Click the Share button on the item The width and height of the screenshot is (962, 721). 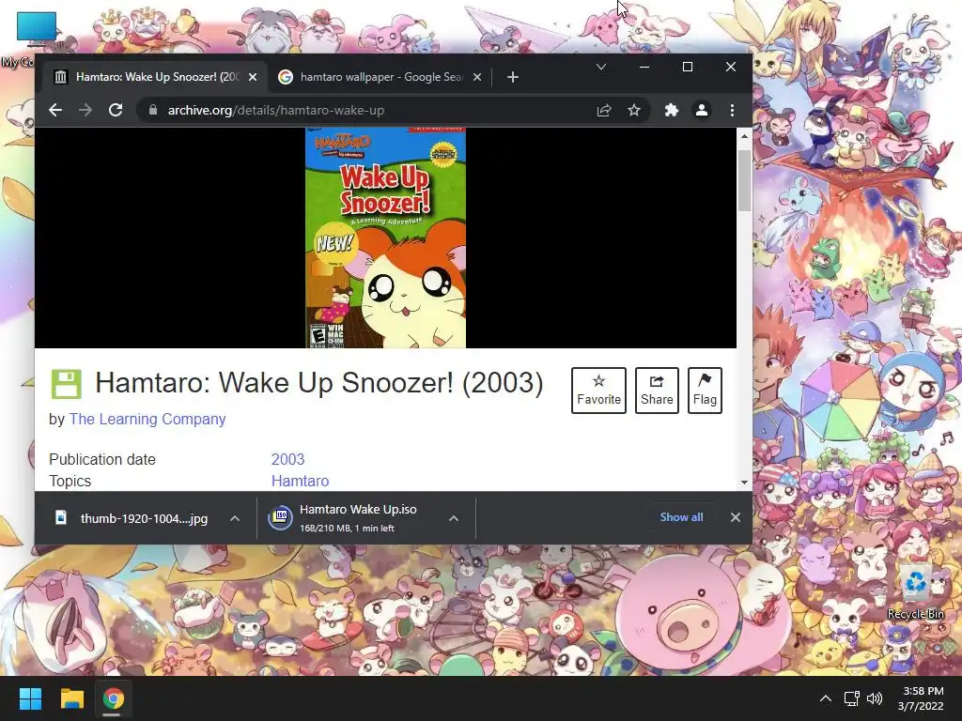click(657, 391)
